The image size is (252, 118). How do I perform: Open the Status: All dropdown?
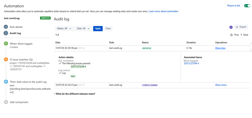coord(65,28)
